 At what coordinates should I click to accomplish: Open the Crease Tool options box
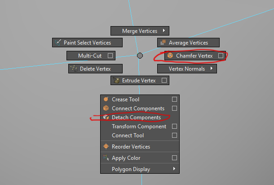174,99
